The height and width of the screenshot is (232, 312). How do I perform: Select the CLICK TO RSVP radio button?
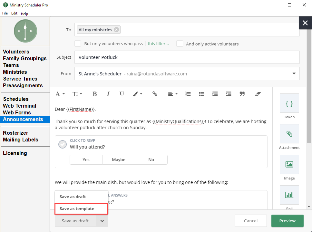coord(63,144)
